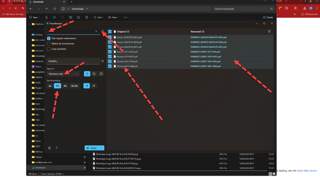The width and height of the screenshot is (320, 177).
Task: Uncheck Invoice-E0425A76-0026.pdf checkbox
Action: 110,42
